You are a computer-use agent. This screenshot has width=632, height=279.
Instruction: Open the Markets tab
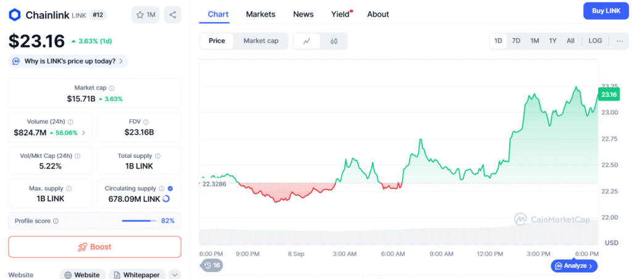261,15
